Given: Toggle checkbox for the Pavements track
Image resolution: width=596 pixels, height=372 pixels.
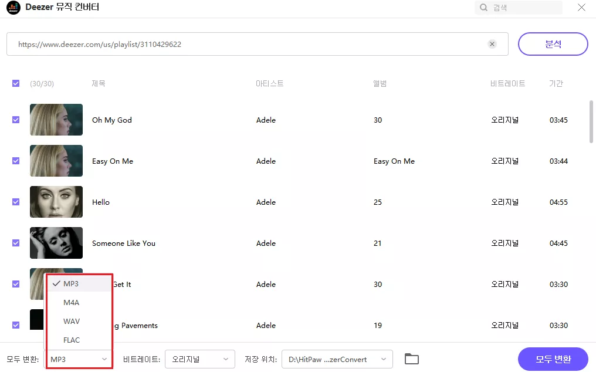Looking at the screenshot, I should tap(16, 325).
